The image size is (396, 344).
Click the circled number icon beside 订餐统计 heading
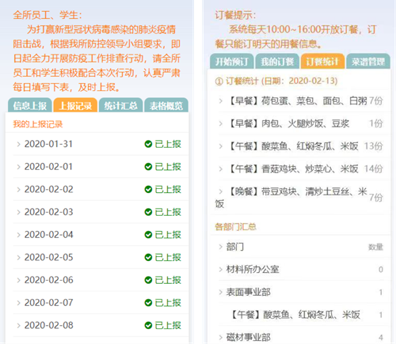click(x=219, y=81)
